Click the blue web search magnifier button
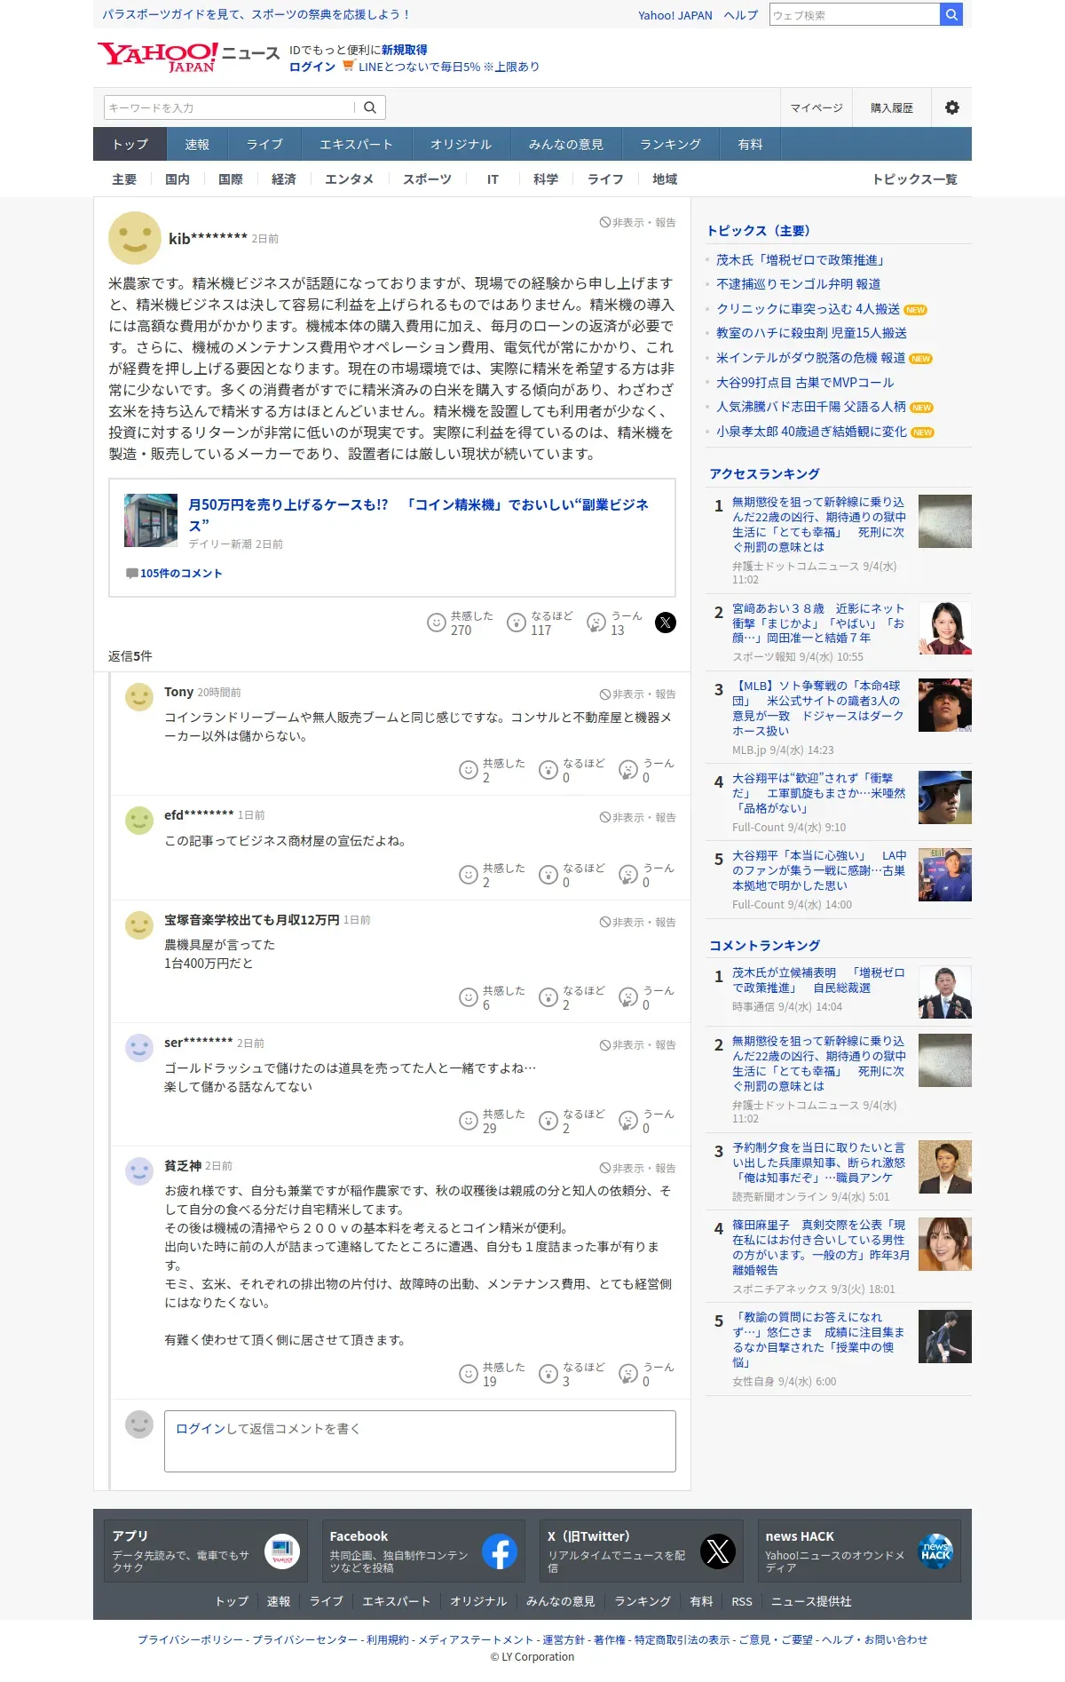The height and width of the screenshot is (1682, 1065). coord(951,14)
